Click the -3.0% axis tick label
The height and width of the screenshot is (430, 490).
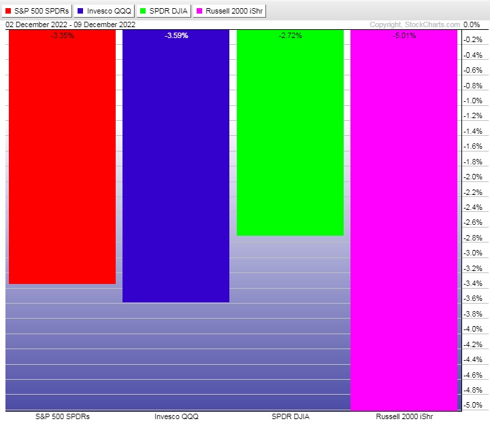pos(473,253)
